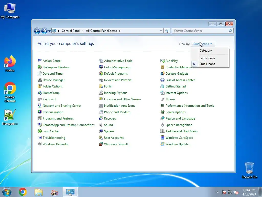Click the Default Programs icon
This screenshot has width=262, height=197.
click(x=101, y=73)
